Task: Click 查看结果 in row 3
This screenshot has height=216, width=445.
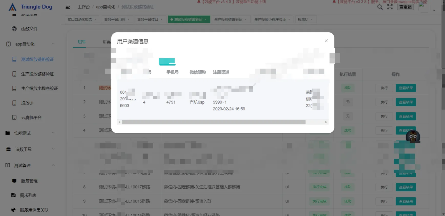Action: click(406, 116)
